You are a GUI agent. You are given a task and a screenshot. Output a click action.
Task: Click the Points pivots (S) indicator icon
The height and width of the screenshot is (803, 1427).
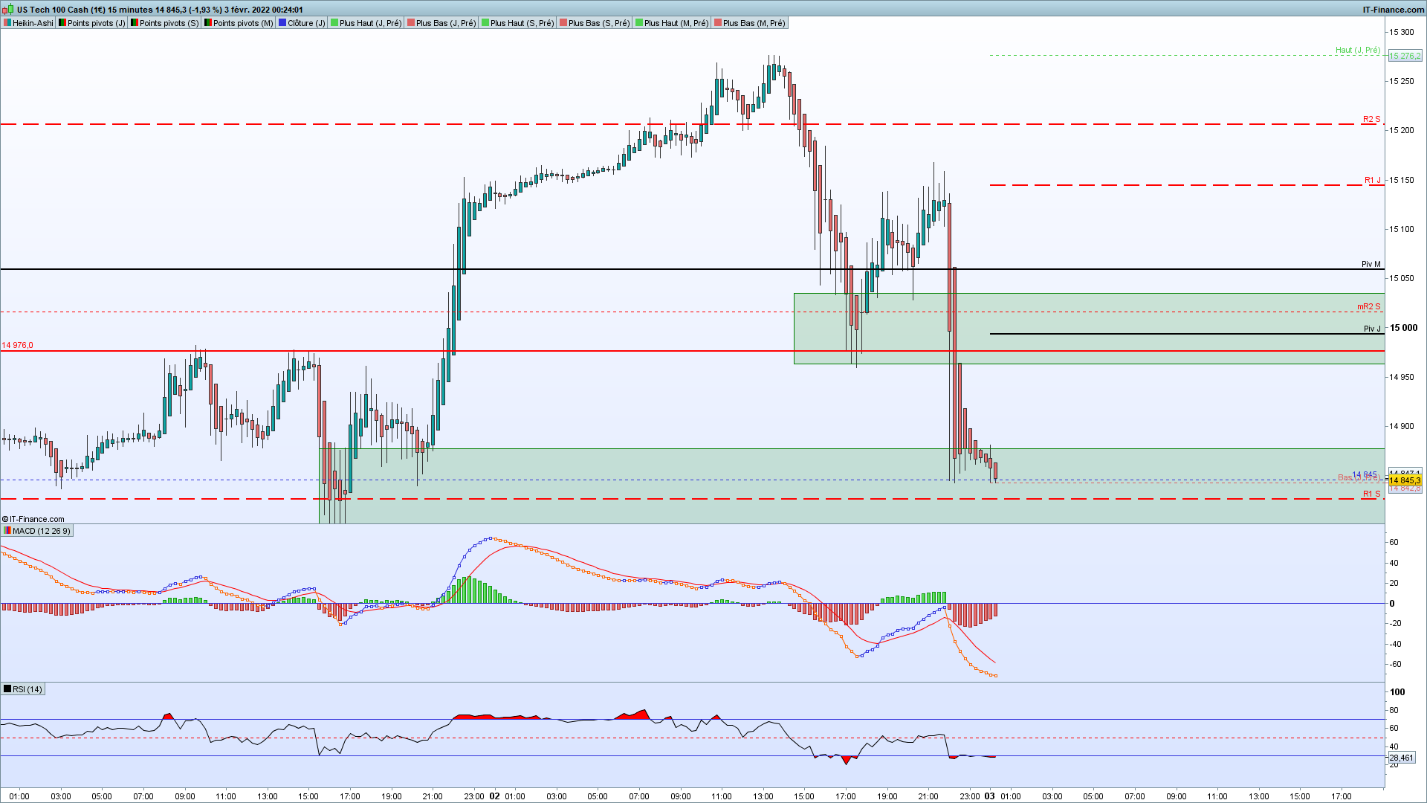pyautogui.click(x=135, y=23)
